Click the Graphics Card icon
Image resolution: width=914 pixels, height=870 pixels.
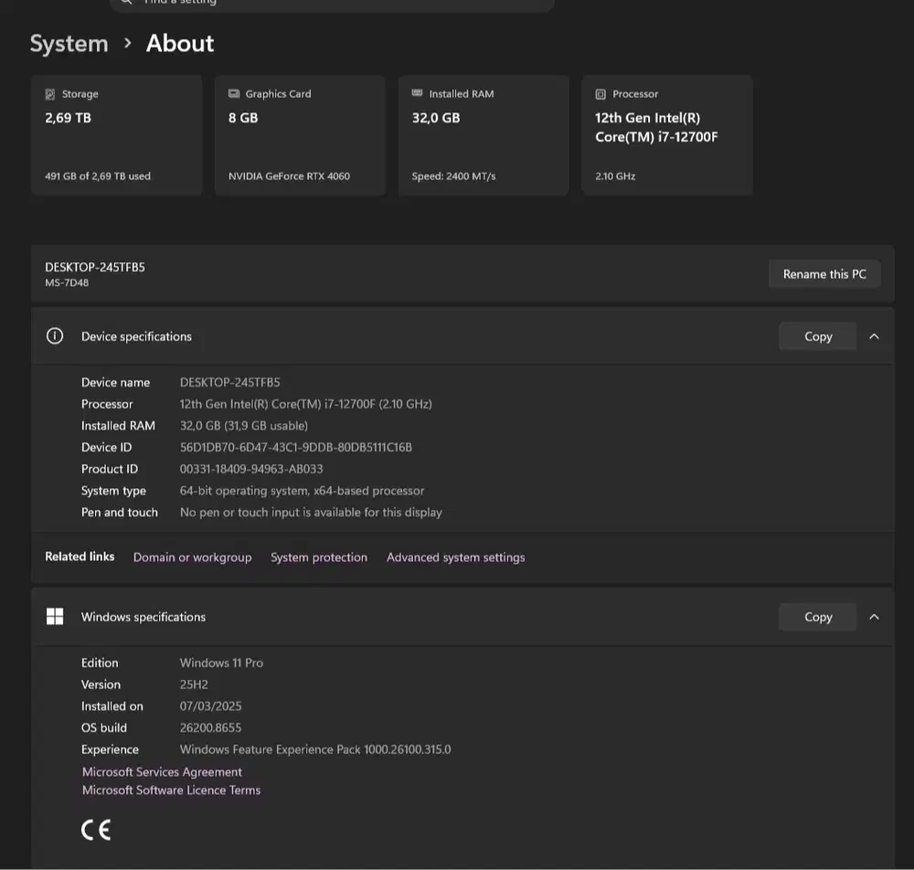point(234,94)
